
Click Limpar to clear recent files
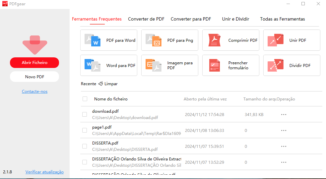click(111, 84)
